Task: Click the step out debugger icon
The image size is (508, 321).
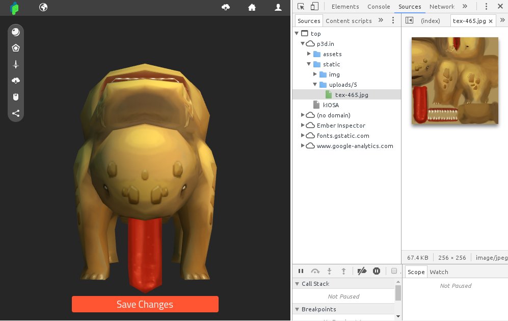Action: [343, 271]
